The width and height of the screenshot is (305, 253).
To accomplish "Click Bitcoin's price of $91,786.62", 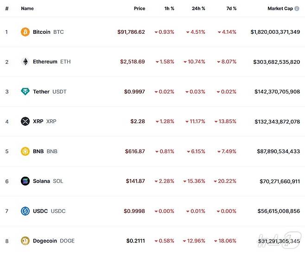I will [131, 32].
